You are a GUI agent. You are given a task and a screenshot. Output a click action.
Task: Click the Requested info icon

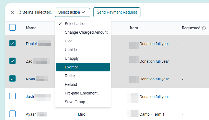204,28
